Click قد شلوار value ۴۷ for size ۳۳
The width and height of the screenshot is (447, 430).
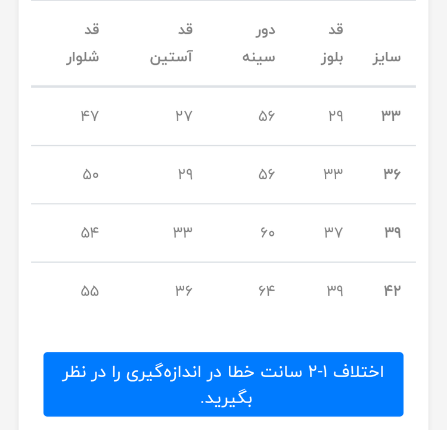pos(89,116)
